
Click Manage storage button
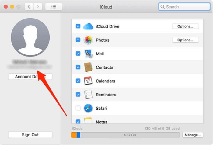tap(193, 135)
